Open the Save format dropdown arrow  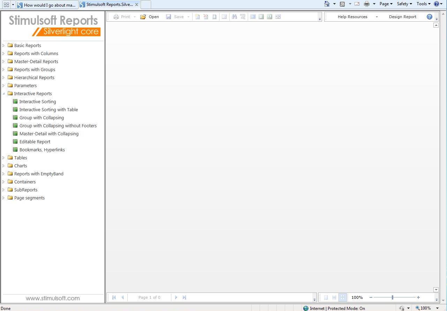[188, 17]
